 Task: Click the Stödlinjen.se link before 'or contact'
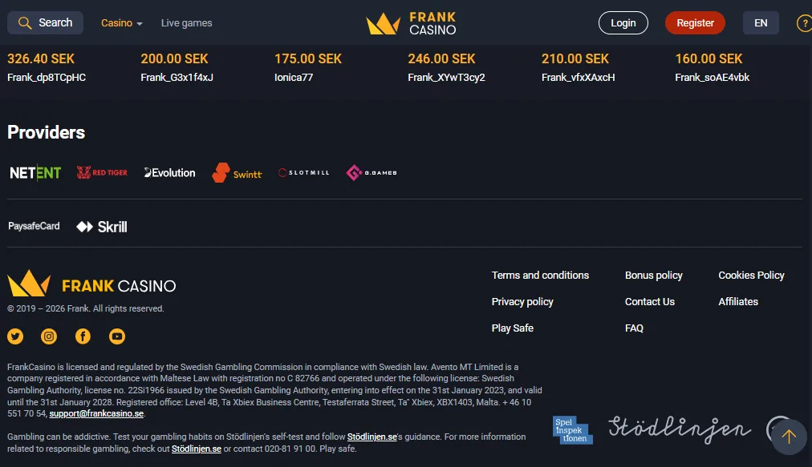(x=197, y=449)
